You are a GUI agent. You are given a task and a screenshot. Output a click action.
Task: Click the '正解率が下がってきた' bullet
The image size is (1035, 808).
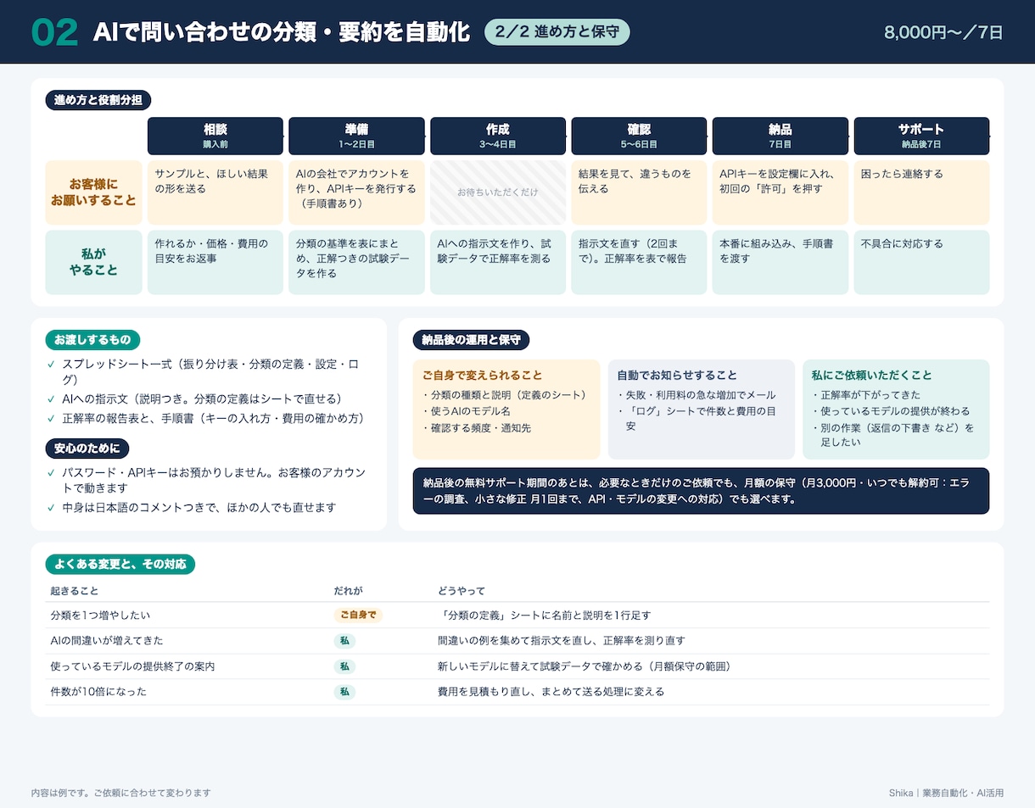tap(865, 395)
